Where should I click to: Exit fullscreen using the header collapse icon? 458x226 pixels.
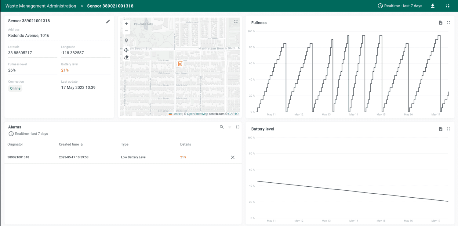click(x=447, y=5)
